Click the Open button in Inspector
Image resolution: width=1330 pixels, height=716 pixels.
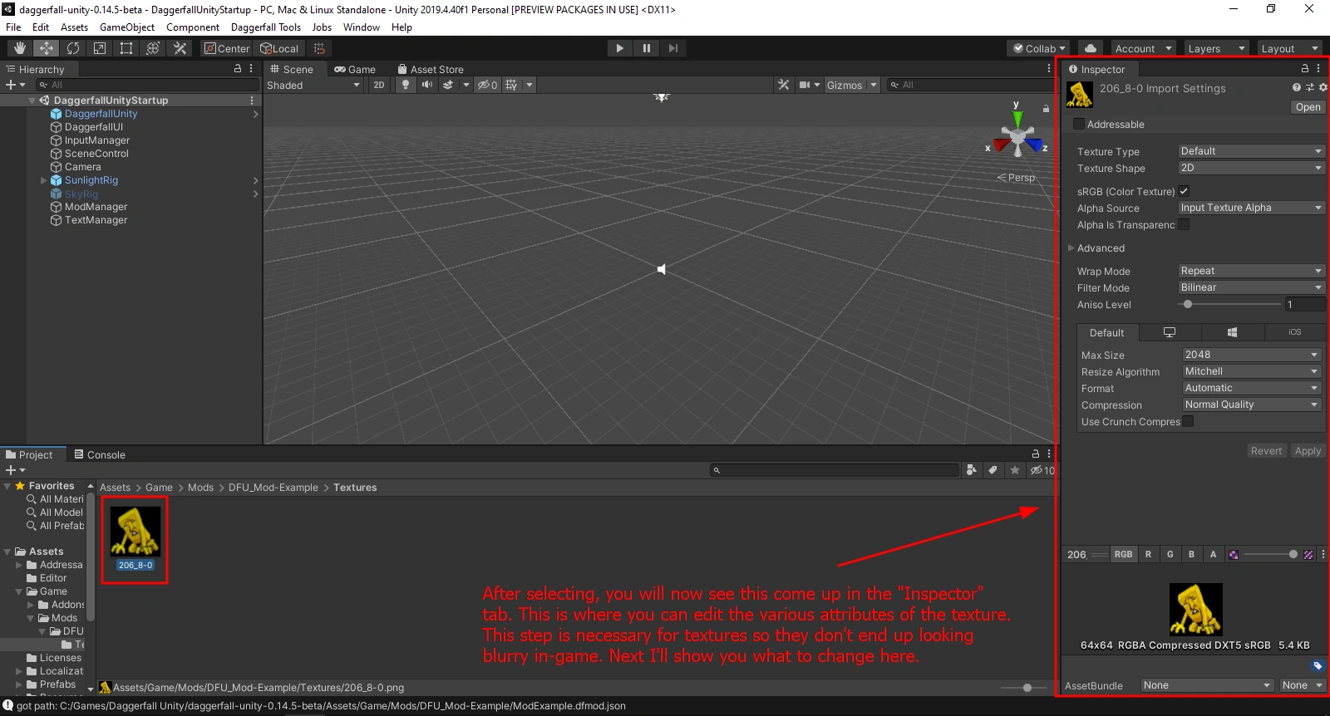(1308, 107)
